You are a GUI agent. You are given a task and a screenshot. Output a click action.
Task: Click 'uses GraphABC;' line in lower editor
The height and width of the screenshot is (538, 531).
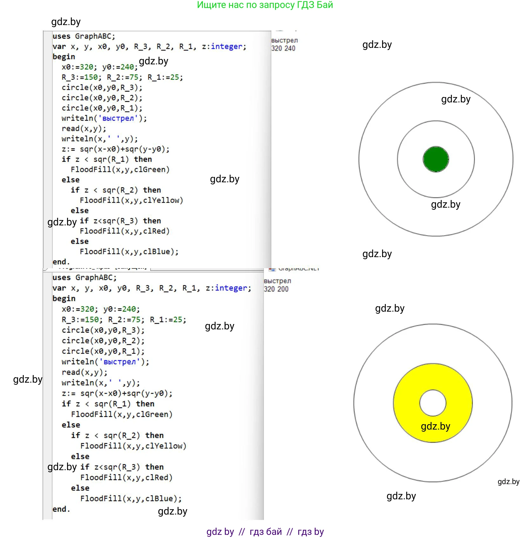tap(84, 278)
